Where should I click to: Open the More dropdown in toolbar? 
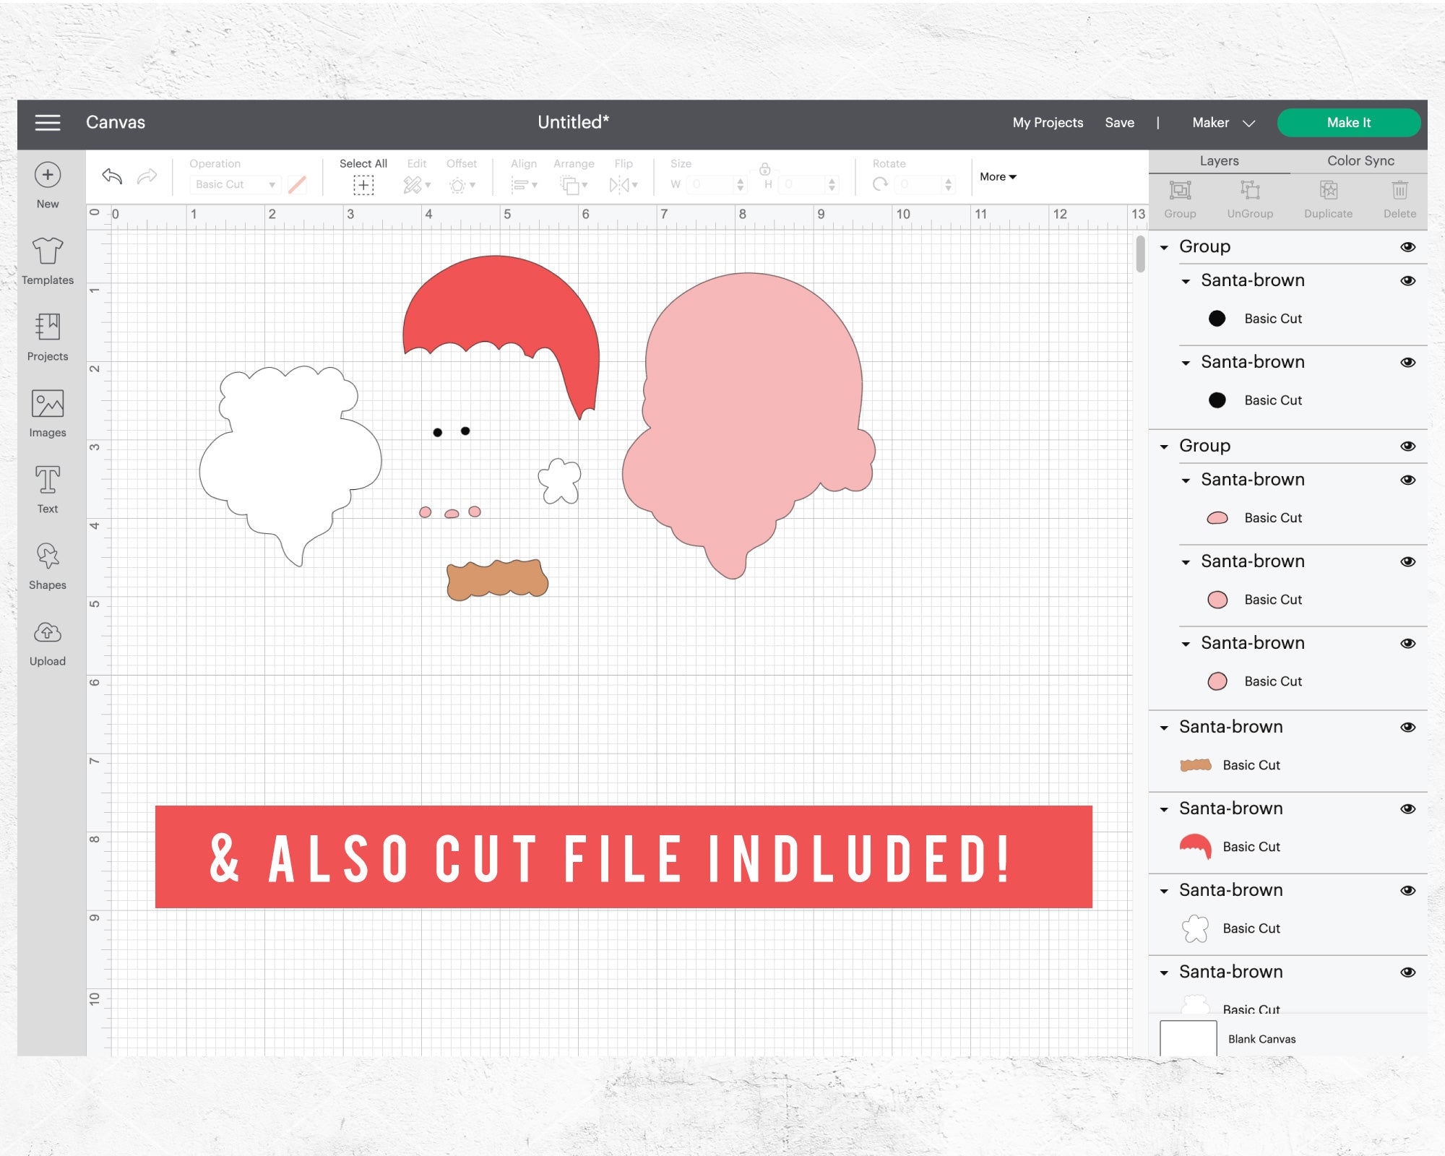998,177
